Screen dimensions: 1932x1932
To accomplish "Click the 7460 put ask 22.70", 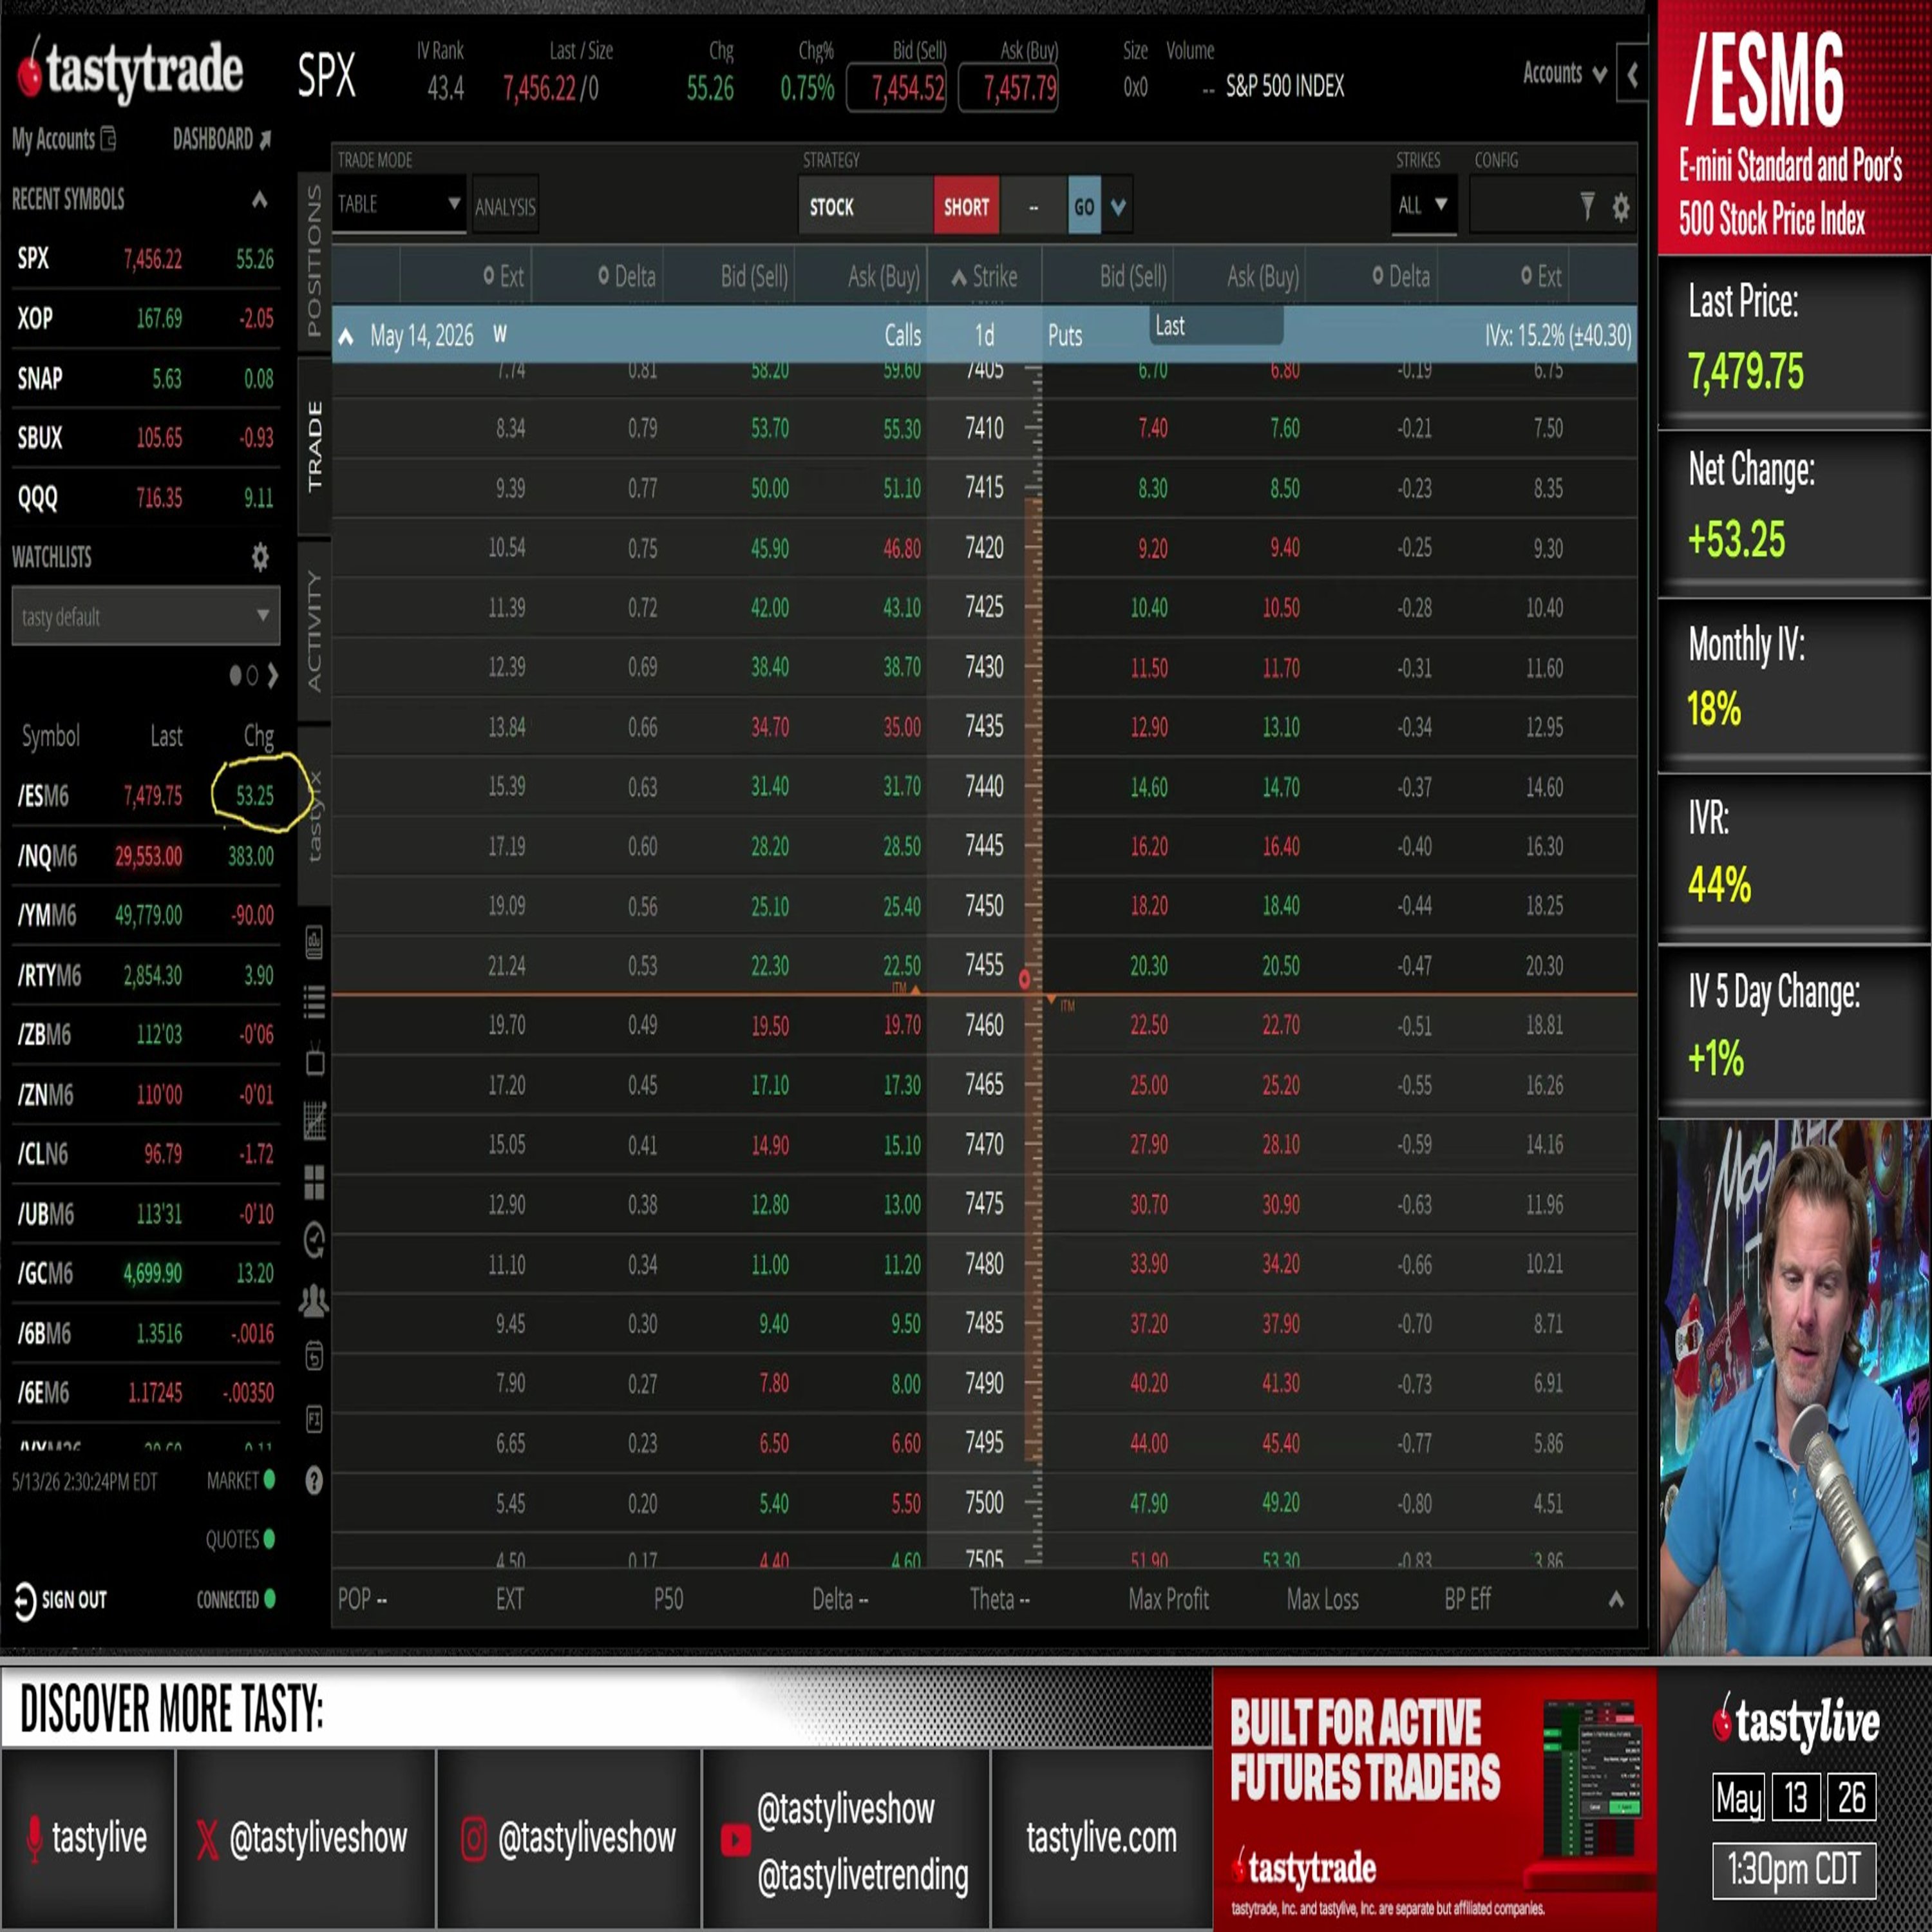I will pos(1280,1026).
